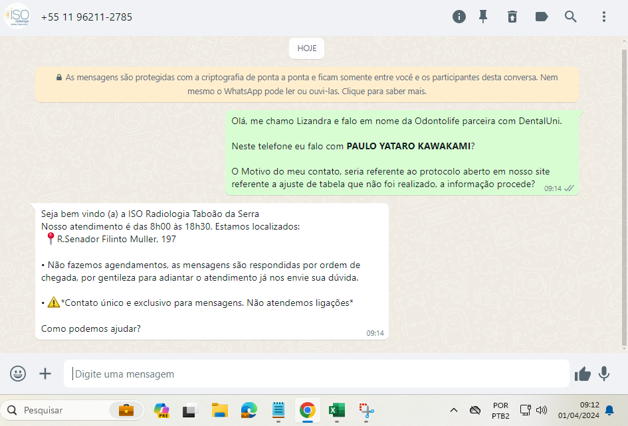This screenshot has width=628, height=426.
Task: Click the address line 'R.Senador Filinto Muller, 197'
Action: click(x=116, y=239)
